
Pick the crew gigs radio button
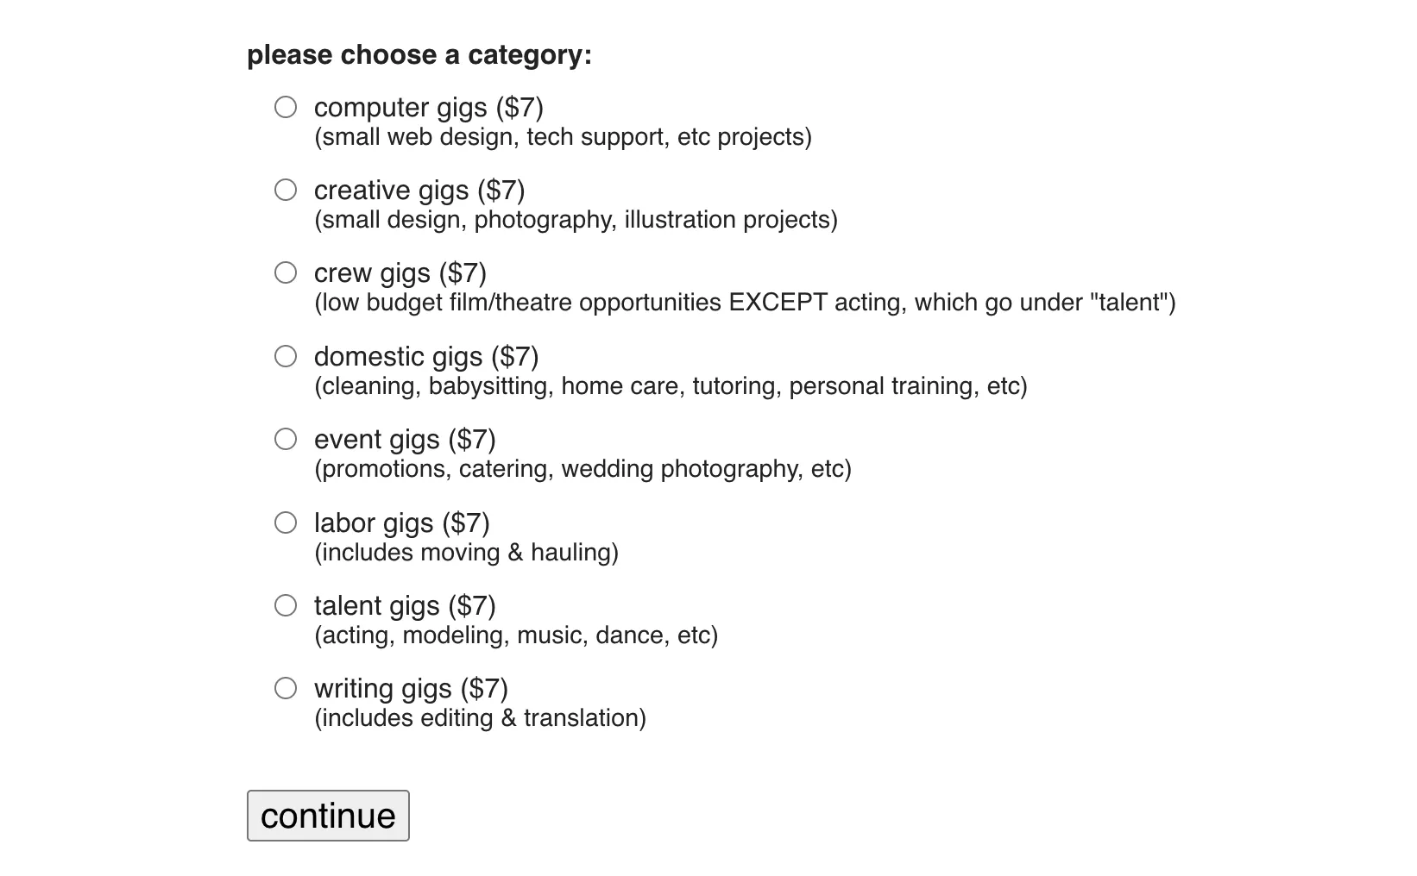click(x=286, y=272)
